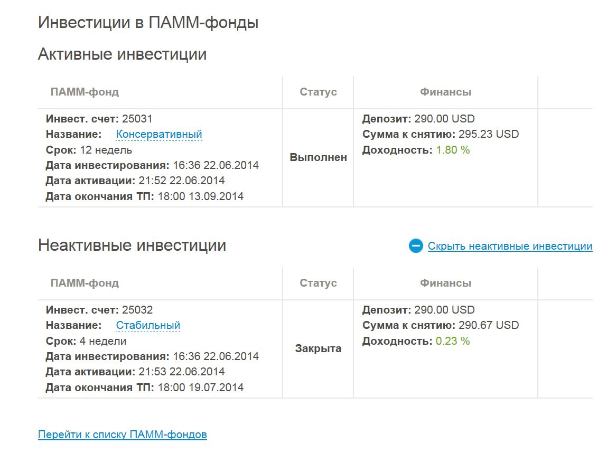This screenshot has height=454, width=607.
Task: Click the ПАММ-фонд header in active table
Action: click(85, 92)
